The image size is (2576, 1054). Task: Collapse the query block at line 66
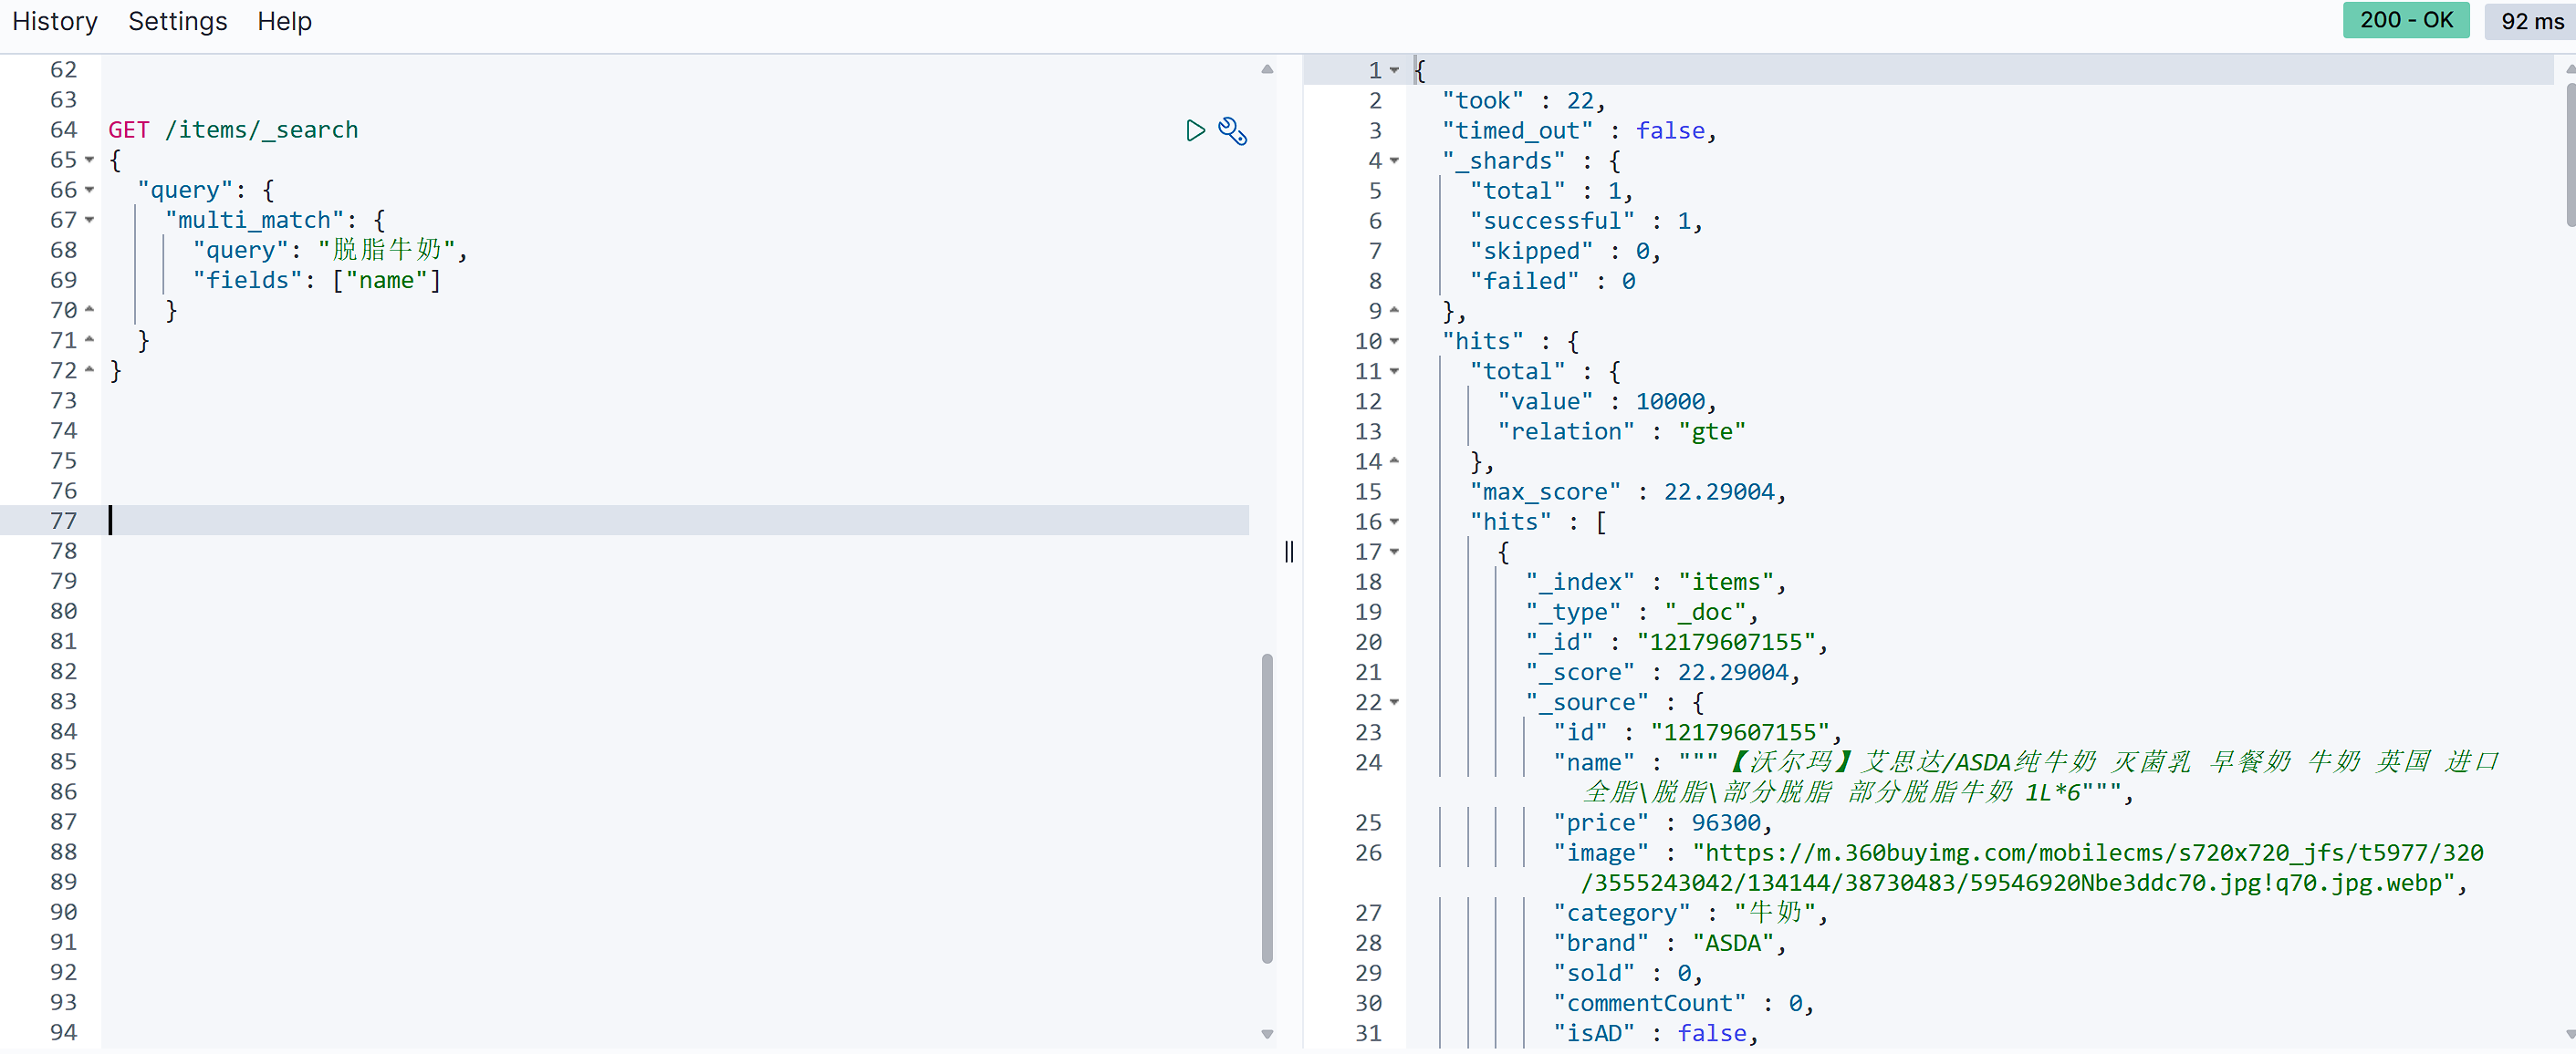(90, 190)
